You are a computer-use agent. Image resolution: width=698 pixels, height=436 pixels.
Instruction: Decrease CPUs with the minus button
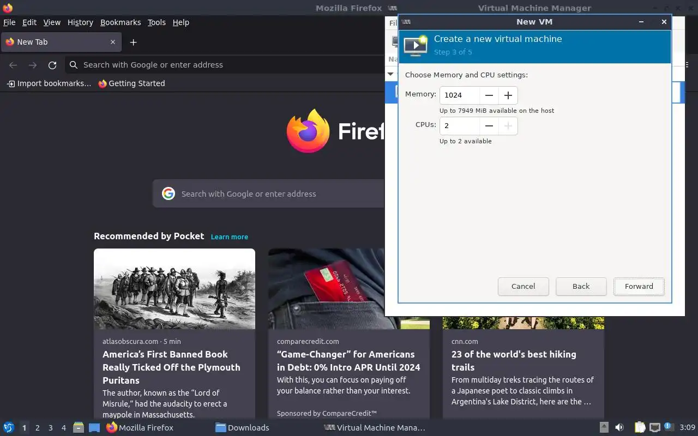tap(489, 126)
